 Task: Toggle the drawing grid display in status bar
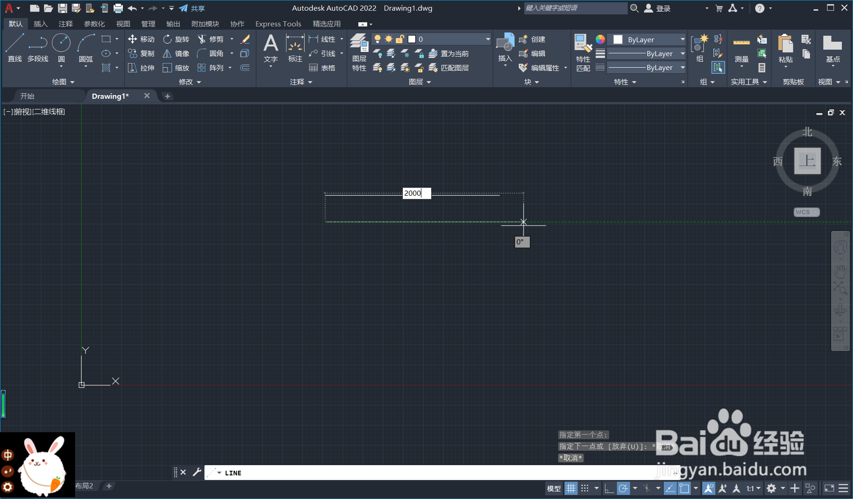coord(571,488)
